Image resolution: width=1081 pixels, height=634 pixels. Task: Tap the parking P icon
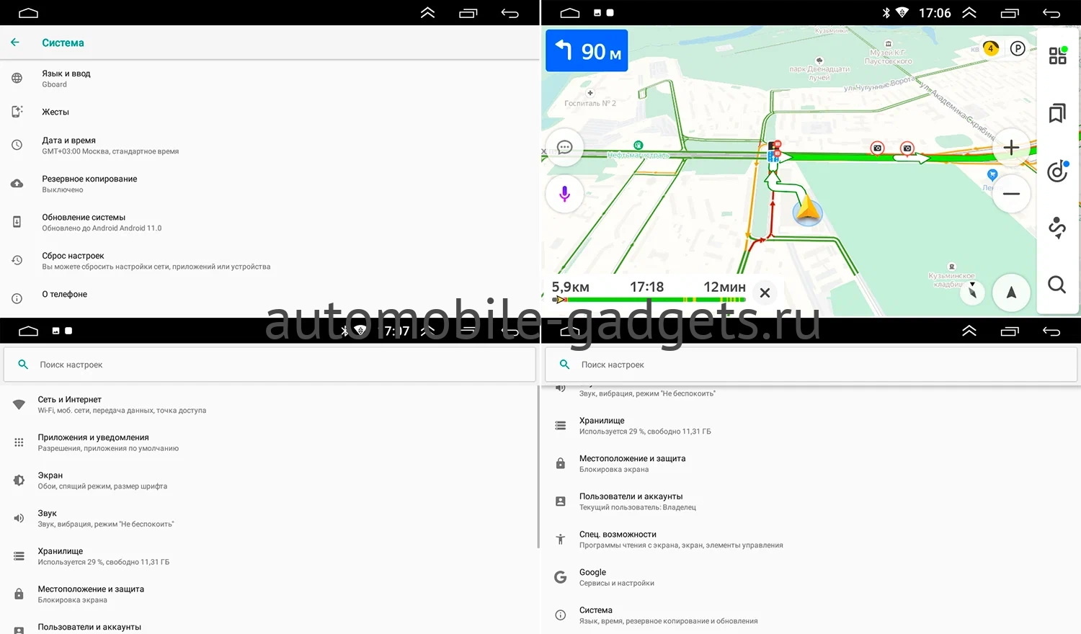1018,49
